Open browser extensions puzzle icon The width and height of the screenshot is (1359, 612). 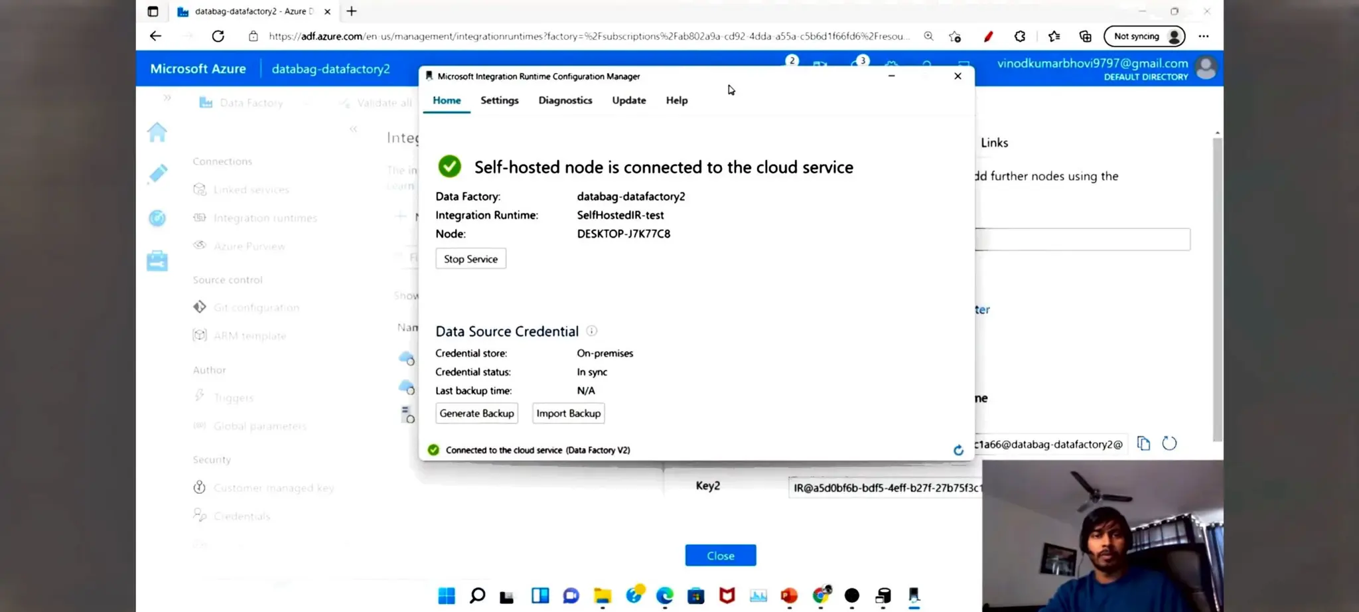(1020, 37)
